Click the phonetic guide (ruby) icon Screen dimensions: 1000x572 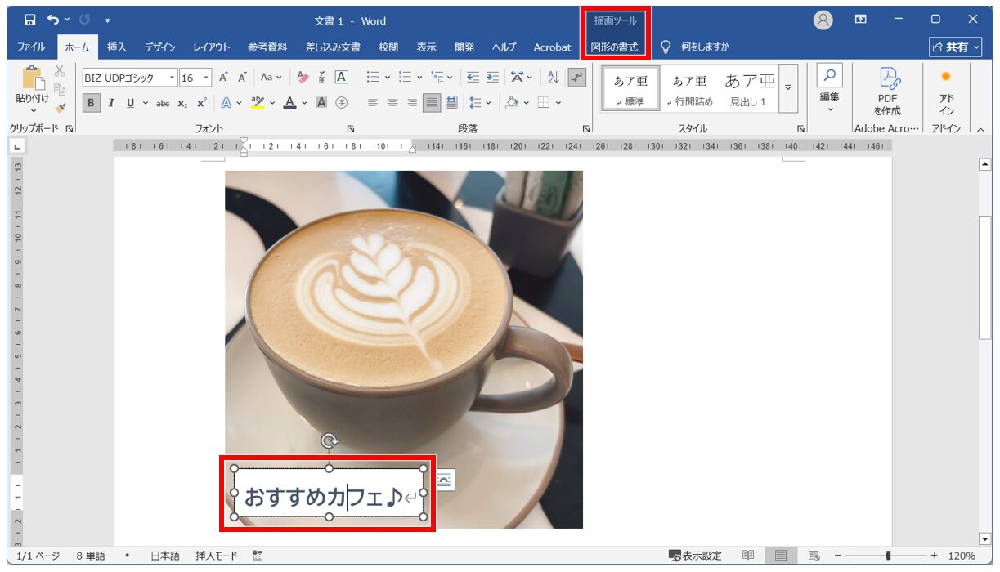322,78
